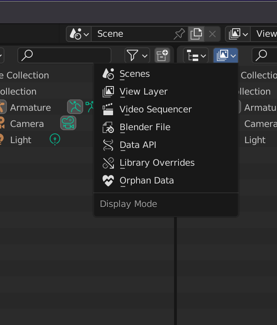Click the Library Overrides link icon
The height and width of the screenshot is (325, 277).
click(108, 163)
